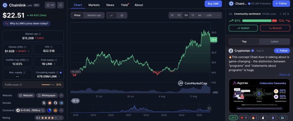The image size is (293, 121).
Task: Set chart range to 7D
Action: [x=179, y=15]
